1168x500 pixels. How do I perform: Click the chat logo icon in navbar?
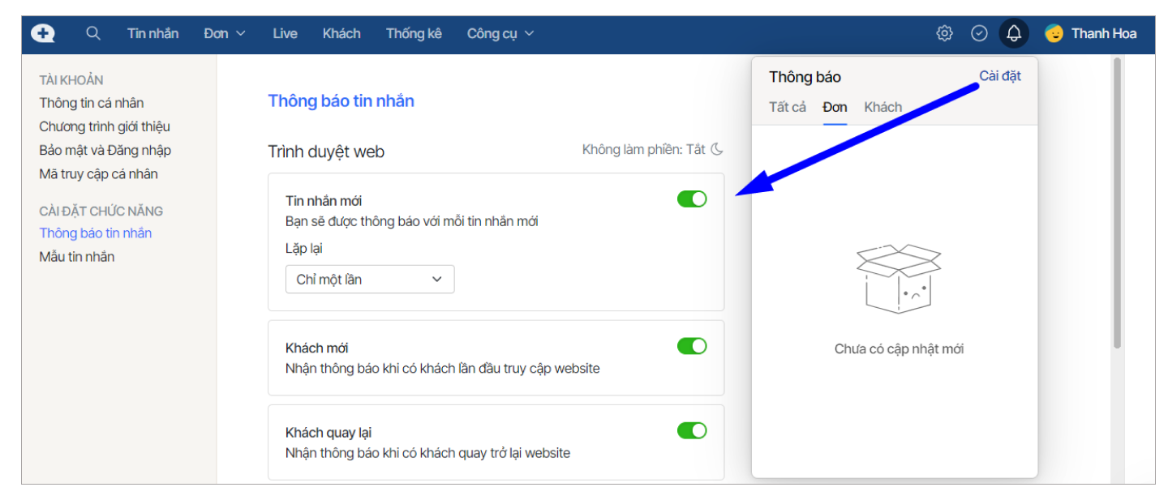(43, 33)
